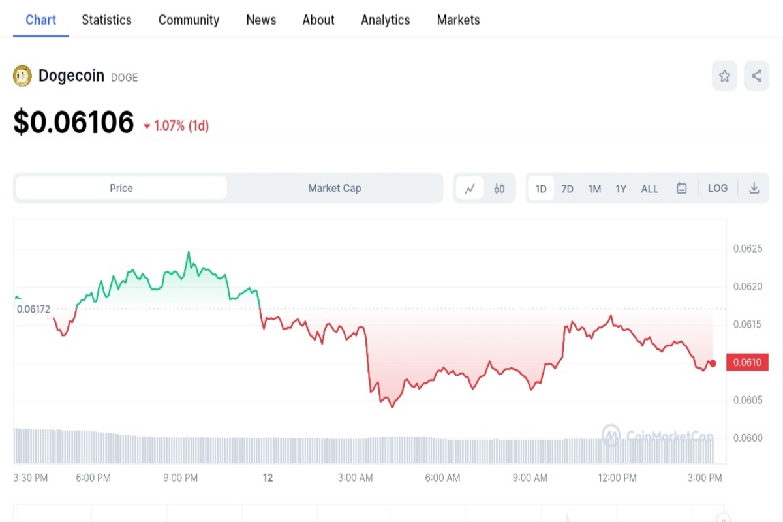Click the Dogecoin name heading
The height and width of the screenshot is (522, 783).
71,76
